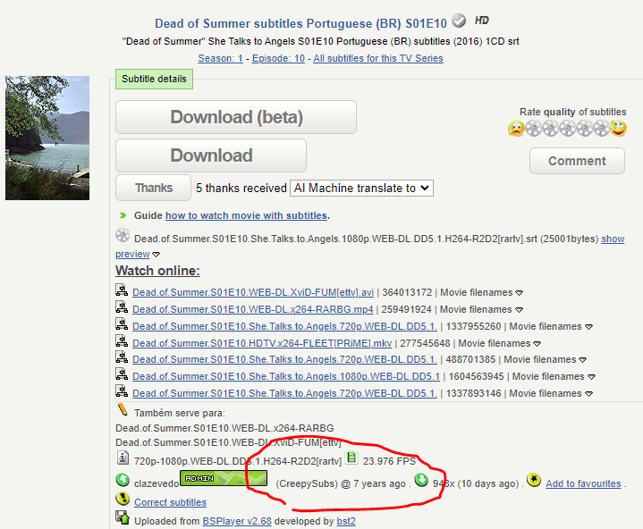Click the '5 thanks received' text
This screenshot has width=643, height=529.
pyautogui.click(x=241, y=188)
